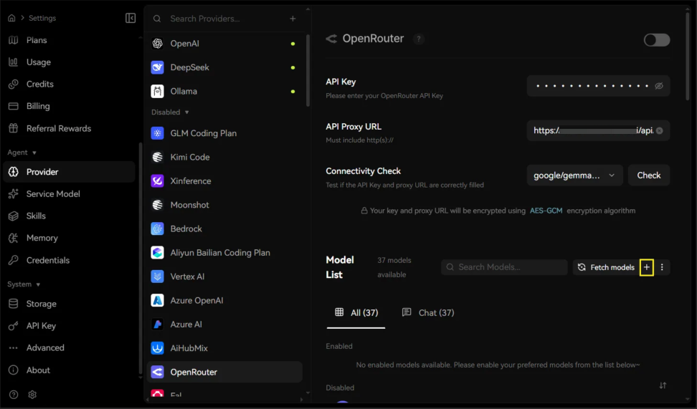The image size is (697, 409).
Task: Run the connectivity Check button
Action: click(648, 175)
